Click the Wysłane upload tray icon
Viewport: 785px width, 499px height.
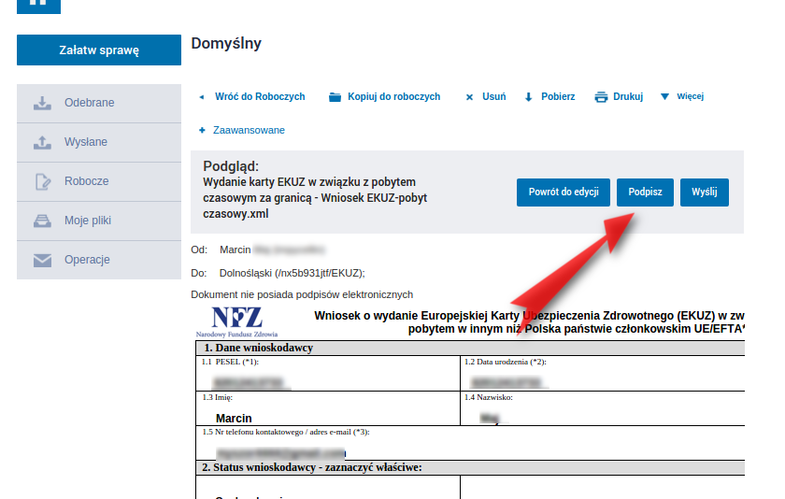(x=43, y=143)
